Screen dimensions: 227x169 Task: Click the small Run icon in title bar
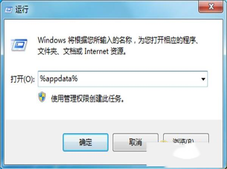pyautogui.click(x=9, y=10)
